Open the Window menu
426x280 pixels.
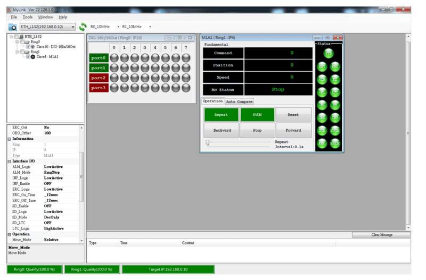pos(45,17)
